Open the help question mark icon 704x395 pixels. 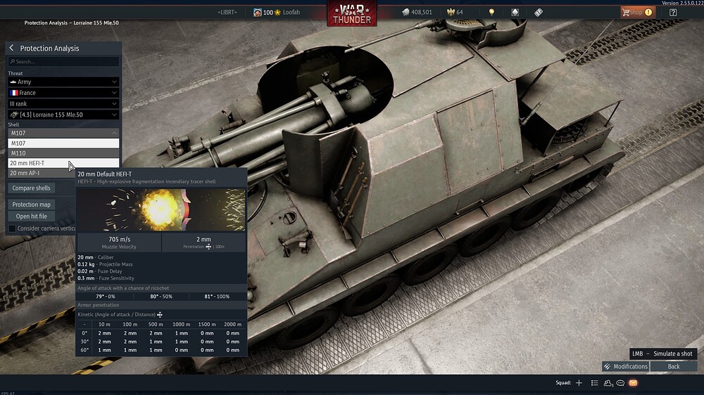(x=672, y=13)
